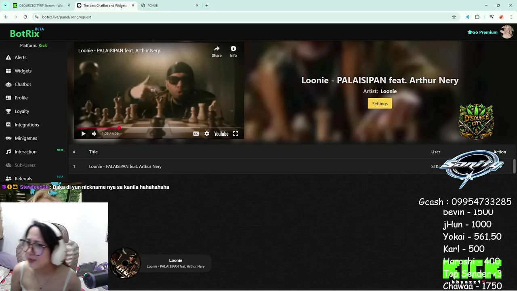Open the Extensions puzzle menu
The height and width of the screenshot is (291, 517).
click(477, 17)
